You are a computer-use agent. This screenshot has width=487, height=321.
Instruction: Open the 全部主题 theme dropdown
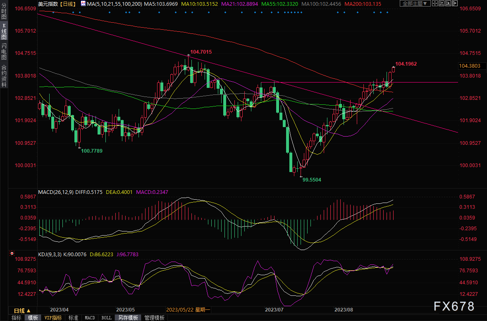415,3
